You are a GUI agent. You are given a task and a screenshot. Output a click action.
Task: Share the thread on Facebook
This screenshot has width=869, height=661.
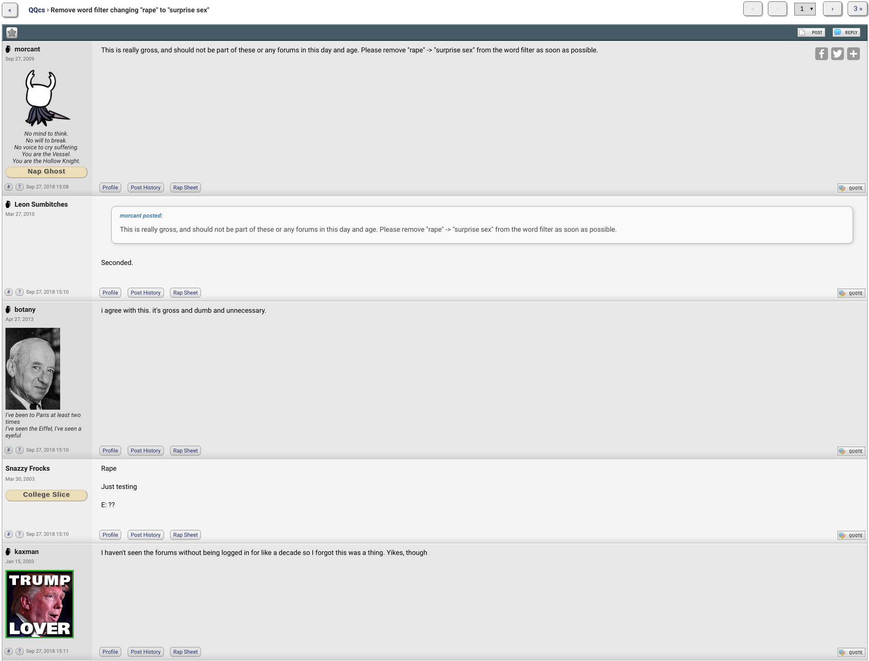[x=821, y=54]
